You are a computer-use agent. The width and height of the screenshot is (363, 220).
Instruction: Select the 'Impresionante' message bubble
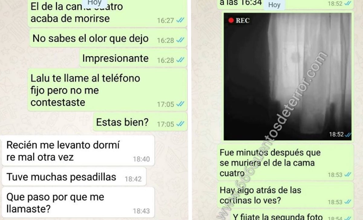[x=133, y=58]
